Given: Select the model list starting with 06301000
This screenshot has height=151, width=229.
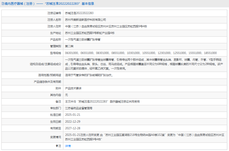Looking at the screenshot, I should [x=141, y=53].
